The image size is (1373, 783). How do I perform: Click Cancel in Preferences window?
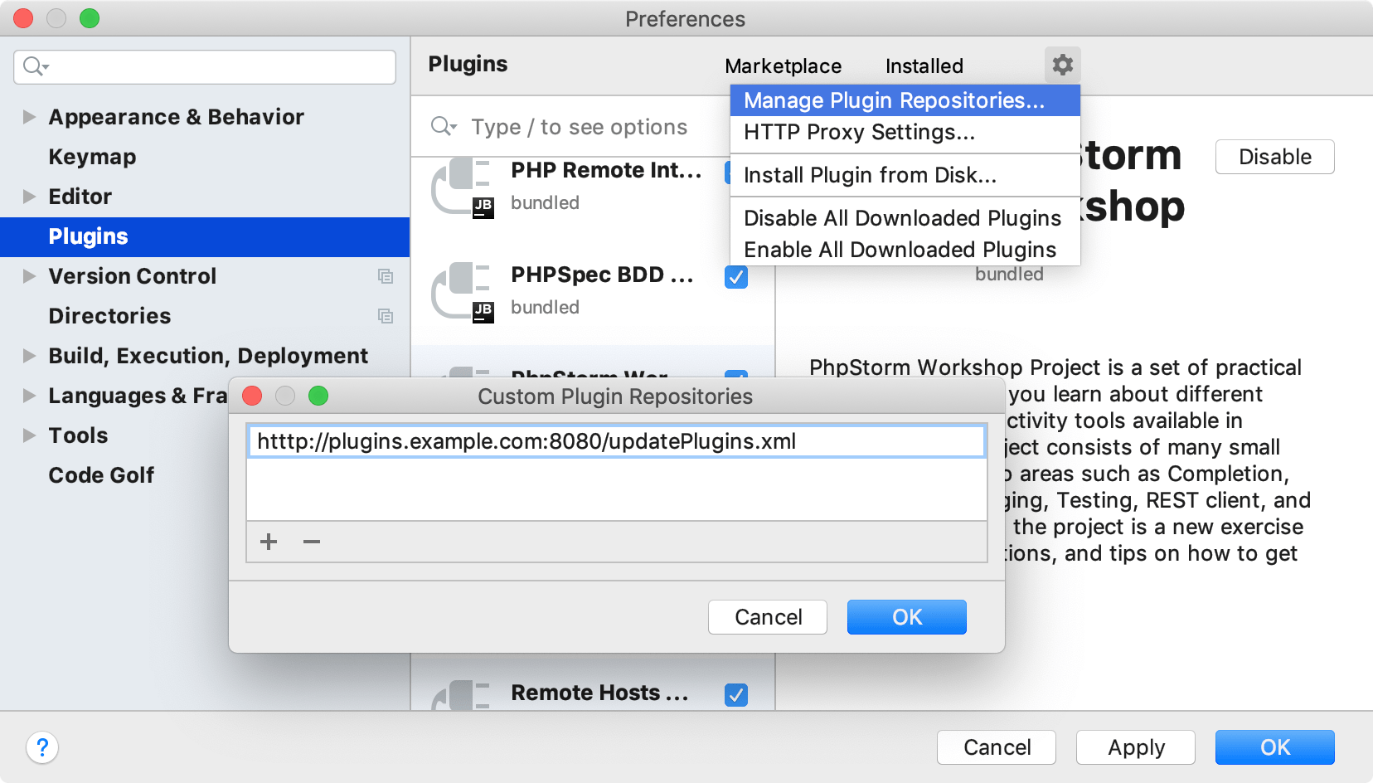click(x=997, y=747)
